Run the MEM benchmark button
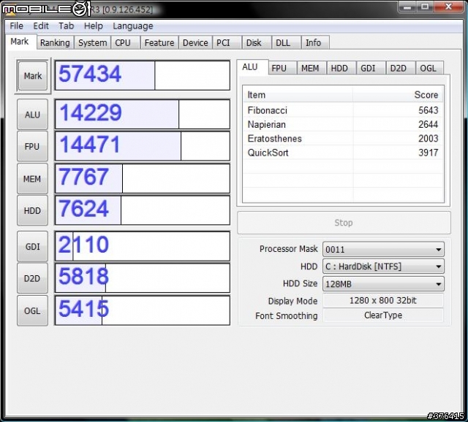 pos(32,179)
